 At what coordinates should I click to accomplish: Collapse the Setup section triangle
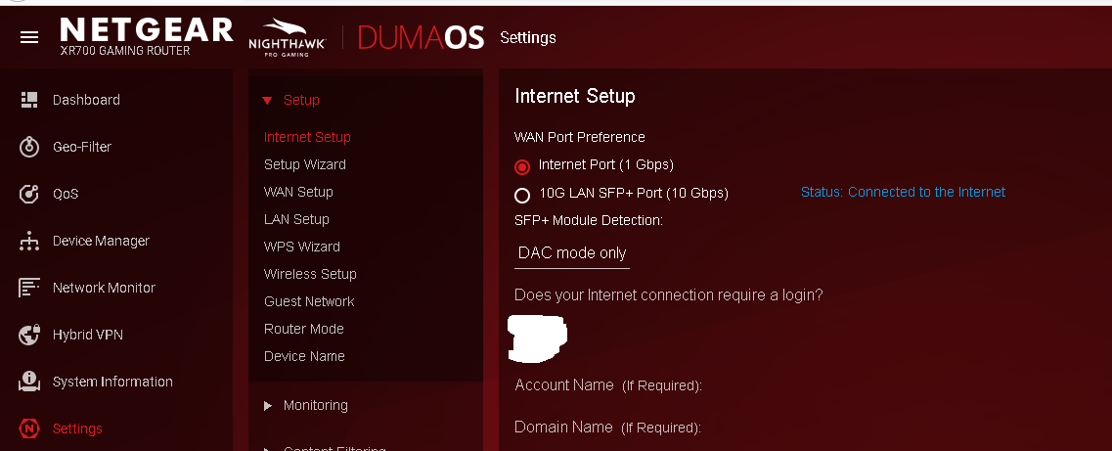pos(267,101)
